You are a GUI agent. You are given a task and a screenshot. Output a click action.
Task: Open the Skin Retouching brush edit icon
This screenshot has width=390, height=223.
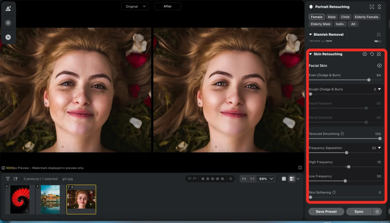coord(379,54)
